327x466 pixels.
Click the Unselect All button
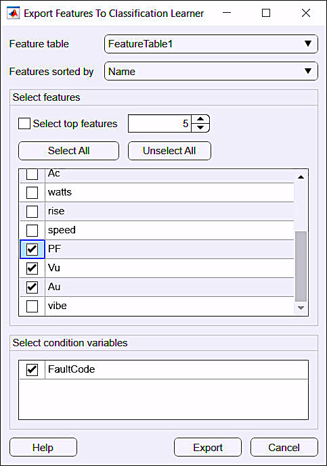[x=169, y=151]
